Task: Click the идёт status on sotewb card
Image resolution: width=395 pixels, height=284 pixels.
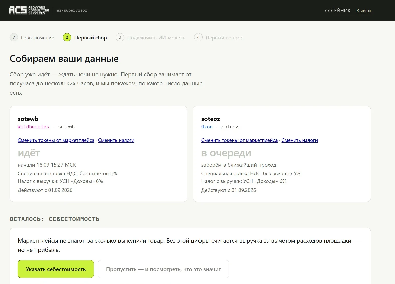Action: [x=29, y=153]
